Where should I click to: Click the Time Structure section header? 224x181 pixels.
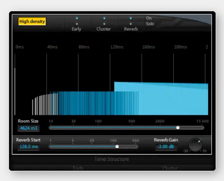coord(112,159)
